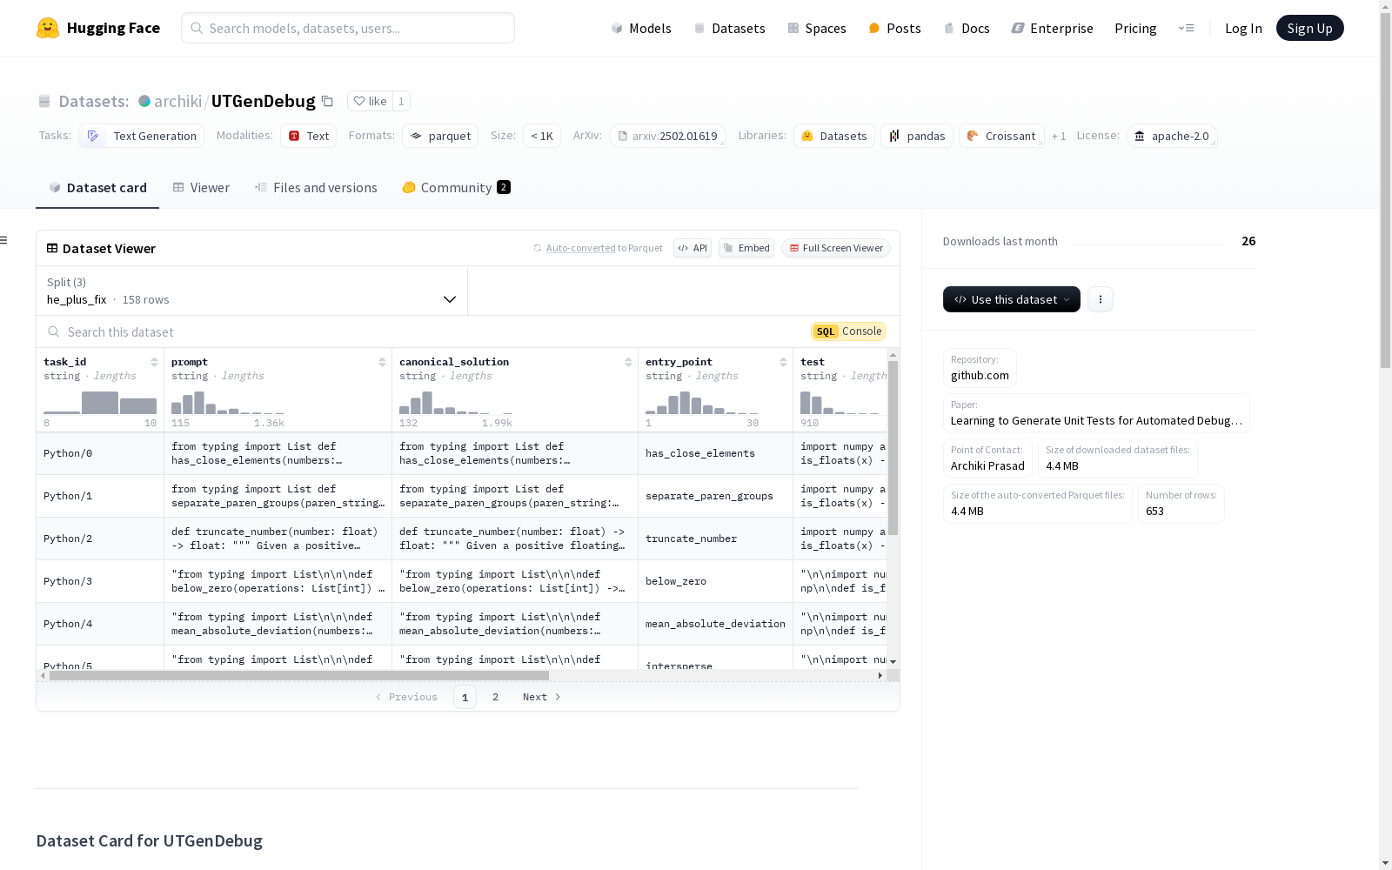Go to page 2 of the dataset

495,697
